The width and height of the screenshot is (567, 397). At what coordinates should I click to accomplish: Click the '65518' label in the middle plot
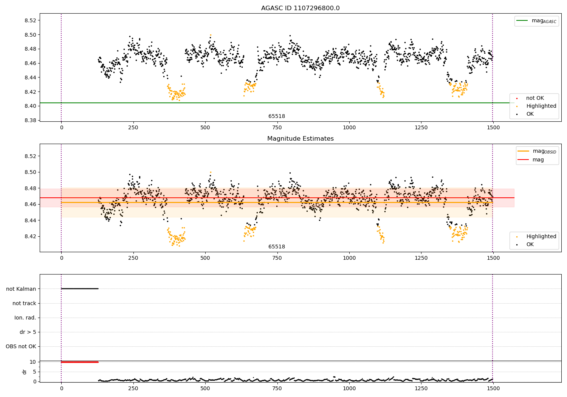click(277, 247)
